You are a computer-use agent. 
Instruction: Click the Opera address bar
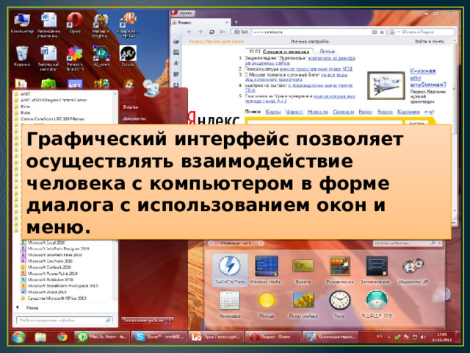click(x=311, y=32)
